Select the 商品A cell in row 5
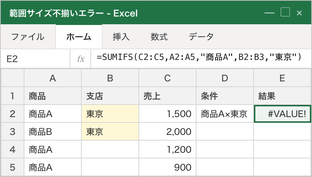This screenshot has width=312, height=177. [x=53, y=167]
